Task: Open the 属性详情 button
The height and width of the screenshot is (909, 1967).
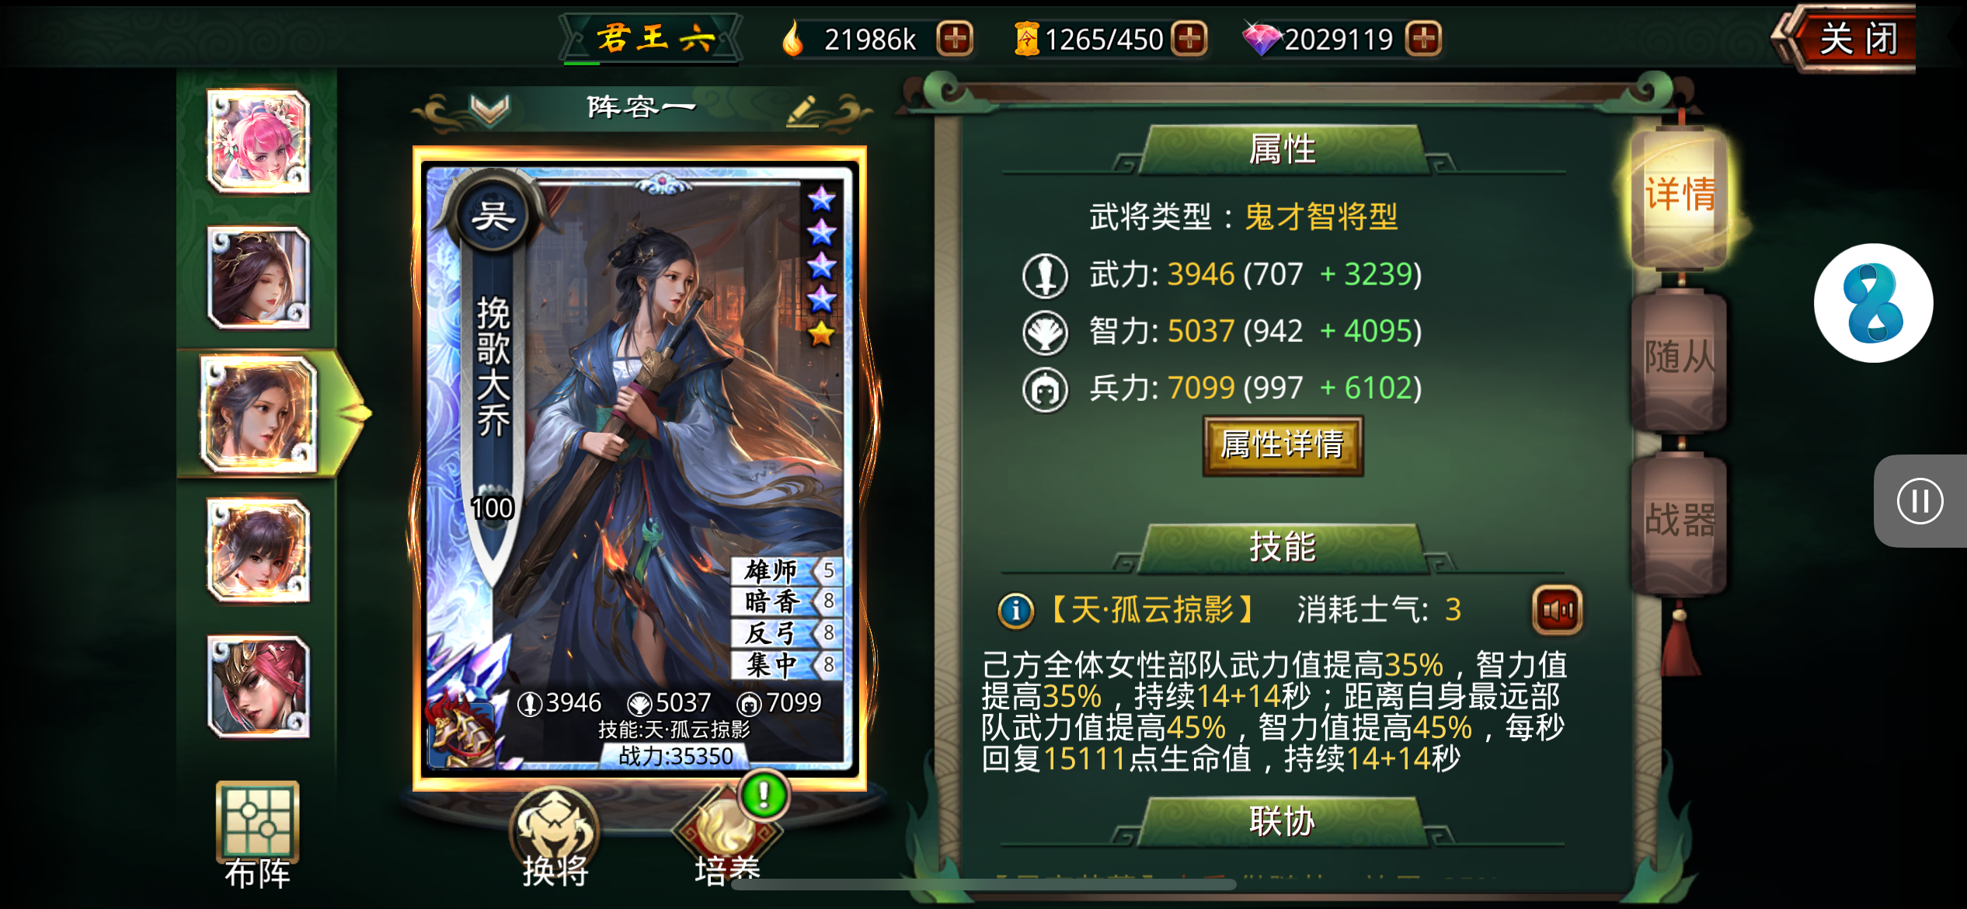Action: [1283, 445]
